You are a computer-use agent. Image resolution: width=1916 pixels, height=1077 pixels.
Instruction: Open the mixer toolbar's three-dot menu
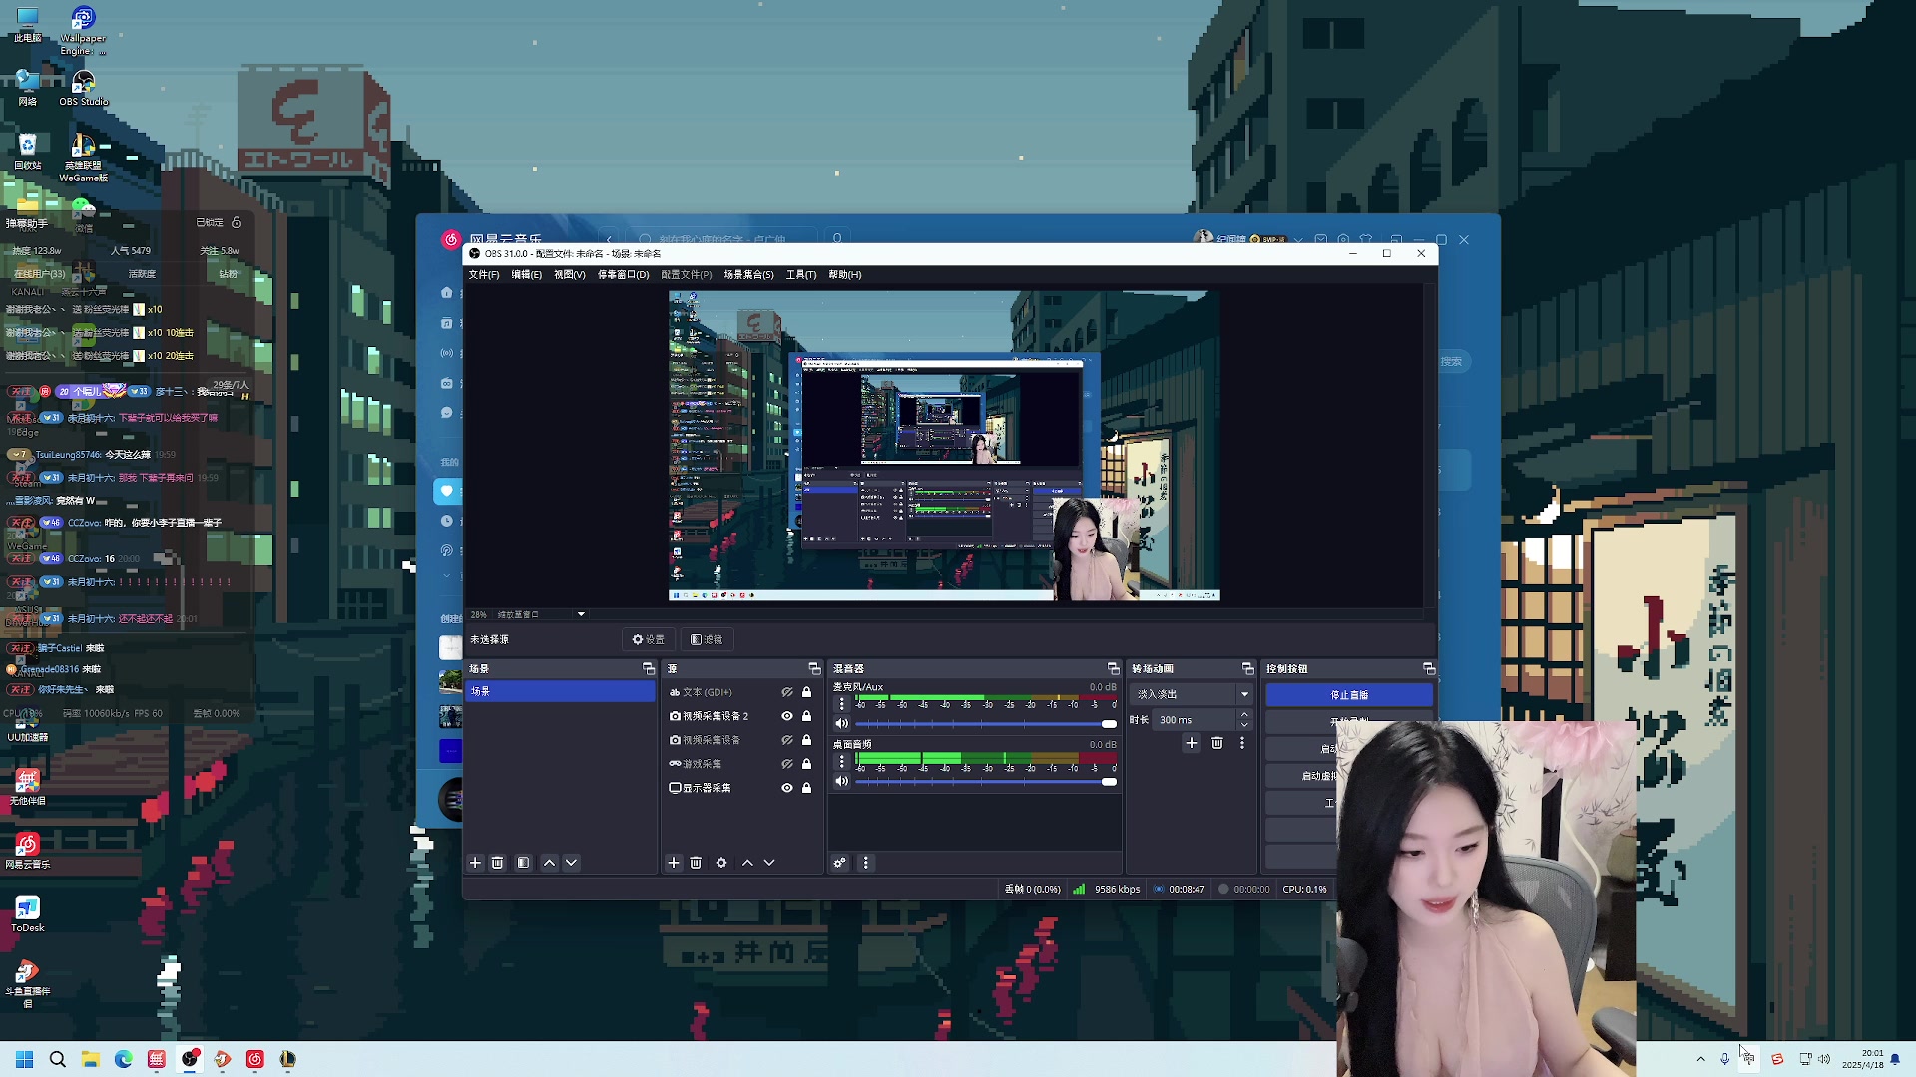(x=866, y=863)
